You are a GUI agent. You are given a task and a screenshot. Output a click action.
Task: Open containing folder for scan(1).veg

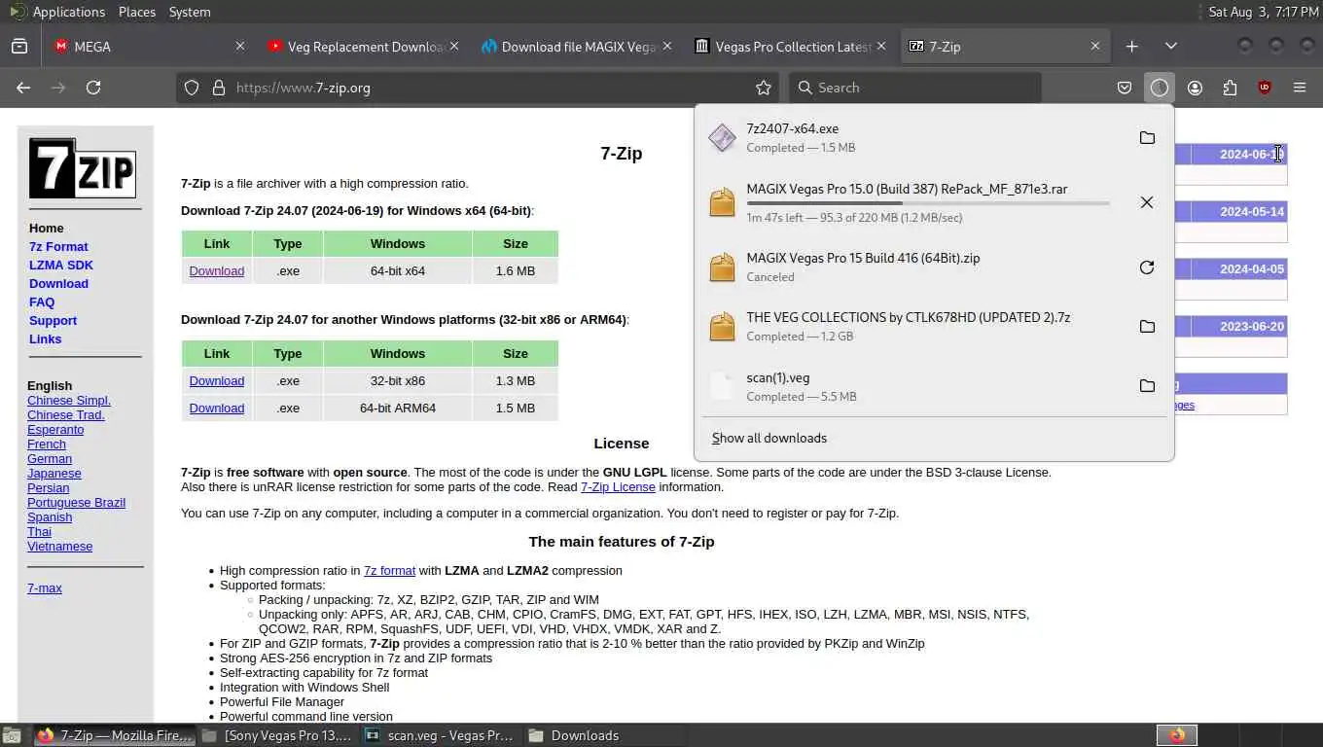[x=1147, y=386]
